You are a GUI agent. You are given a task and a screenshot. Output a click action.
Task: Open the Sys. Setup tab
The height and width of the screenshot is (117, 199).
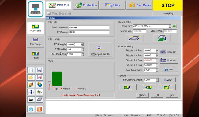[139, 5]
